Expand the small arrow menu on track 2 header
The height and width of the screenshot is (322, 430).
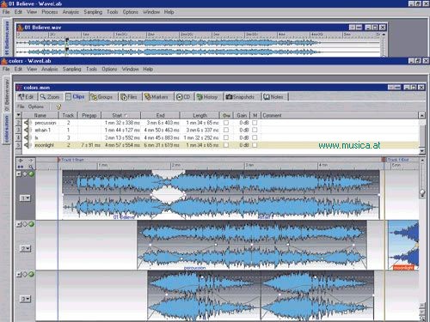[x=19, y=224]
